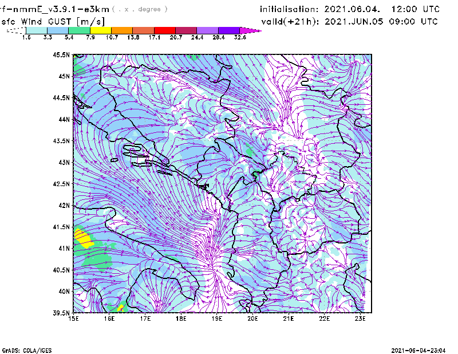458x354 pixels.
Task: Pick the red 17.1–20.7 legend swatch
Action: (x=165, y=30)
